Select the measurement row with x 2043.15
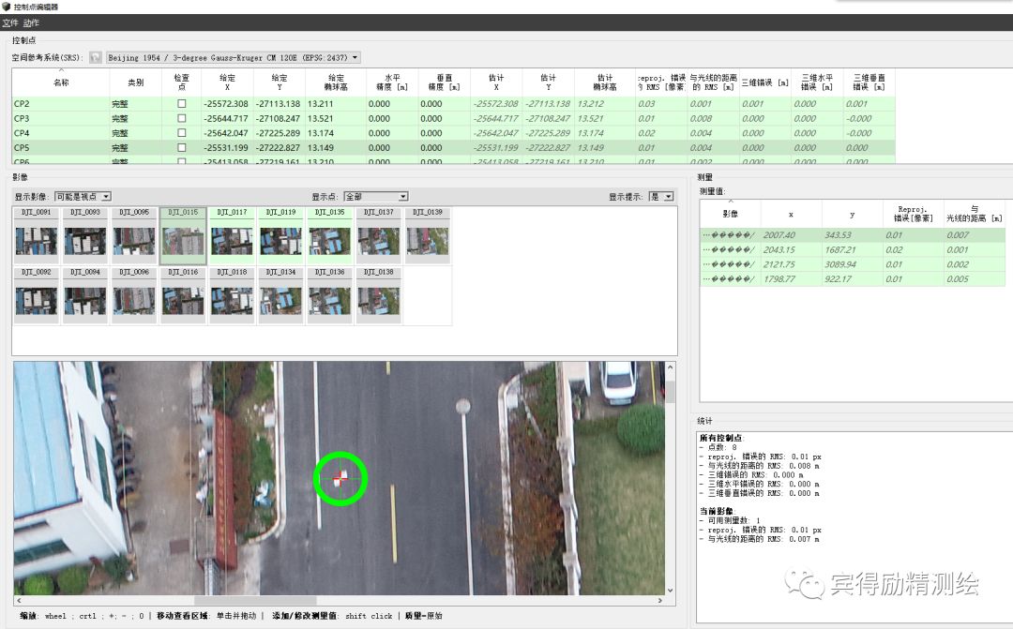This screenshot has height=629, width=1013. tap(852, 250)
